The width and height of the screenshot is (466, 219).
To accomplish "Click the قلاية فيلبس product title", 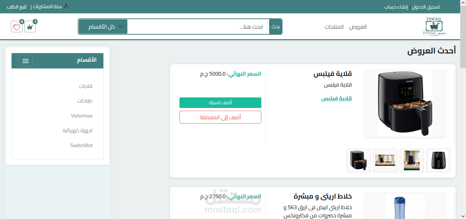I will tap(333, 74).
